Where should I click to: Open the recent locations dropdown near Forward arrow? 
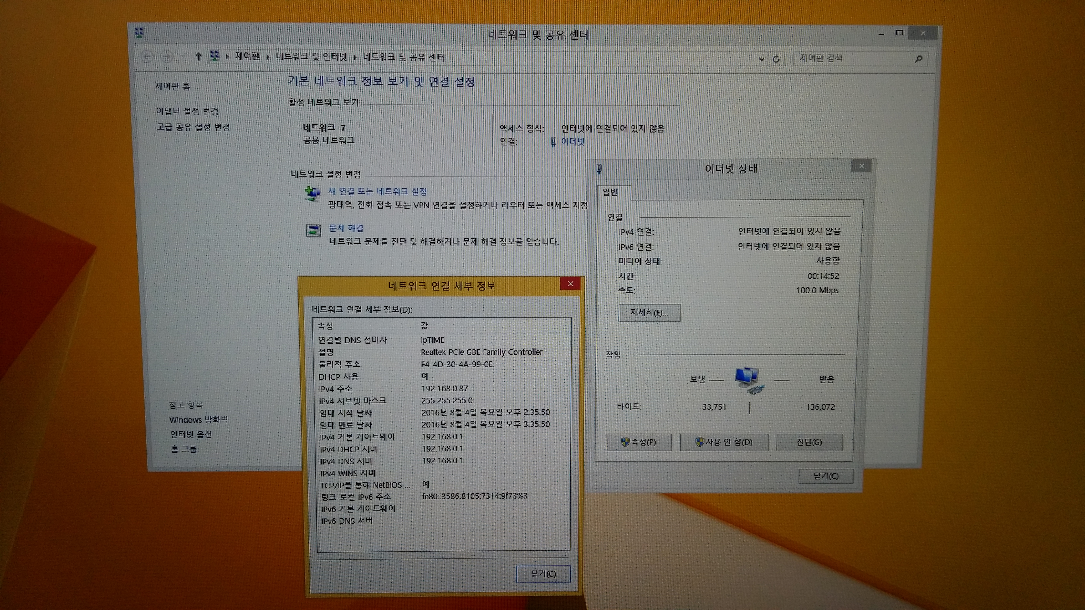tap(183, 56)
